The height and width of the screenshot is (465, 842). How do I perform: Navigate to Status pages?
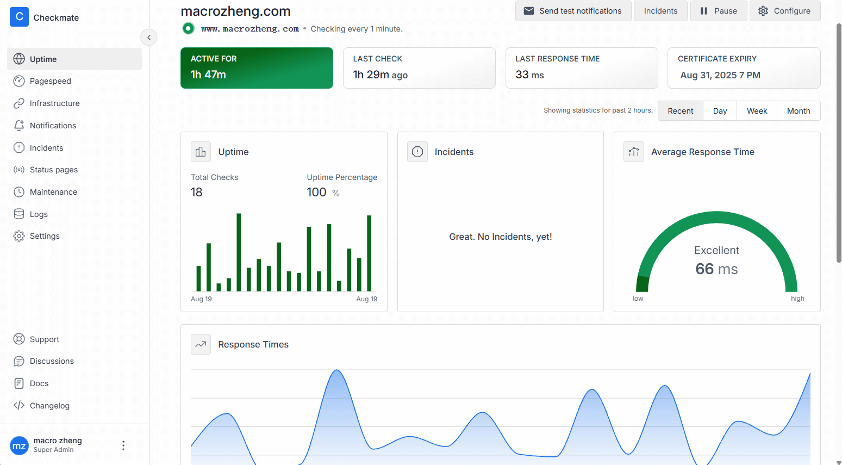click(53, 170)
